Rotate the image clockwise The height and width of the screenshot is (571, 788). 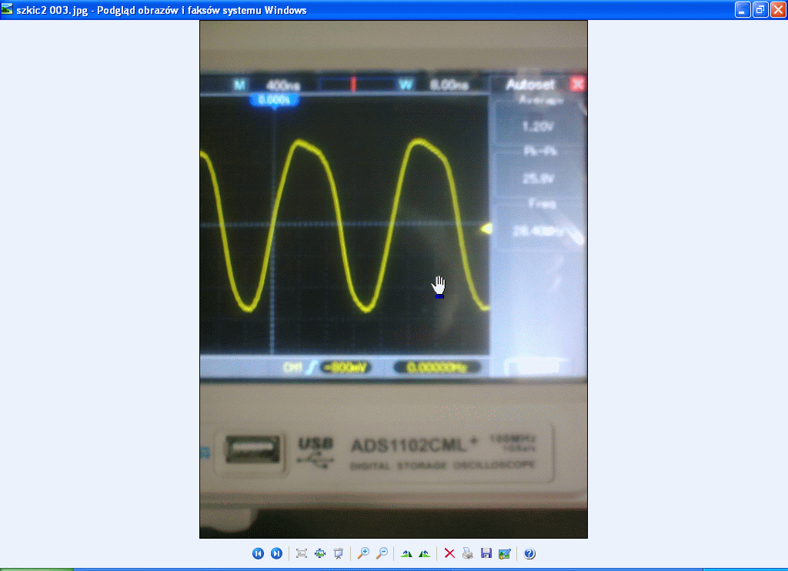click(406, 553)
